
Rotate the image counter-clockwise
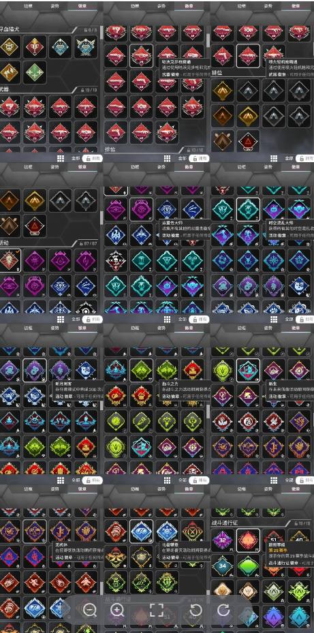click(195, 610)
